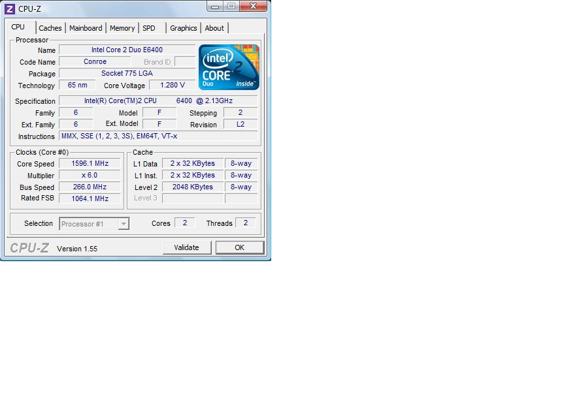Image resolution: width=562 pixels, height=393 pixels.
Task: Click the Intel Core 2 Duo logo
Action: 229,67
